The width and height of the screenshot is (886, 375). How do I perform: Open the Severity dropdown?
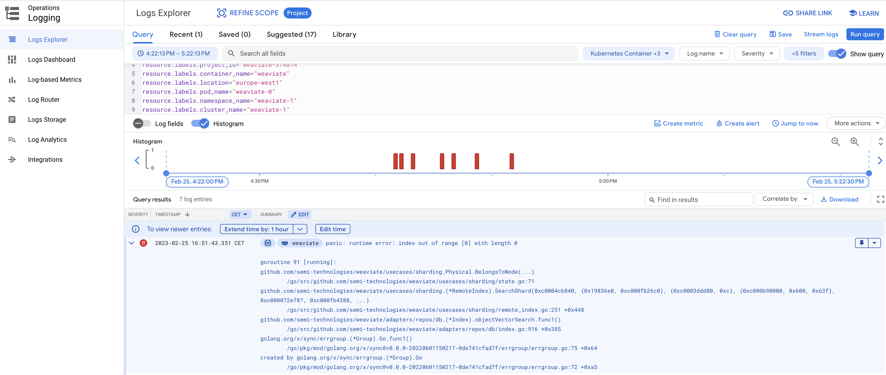tap(756, 53)
